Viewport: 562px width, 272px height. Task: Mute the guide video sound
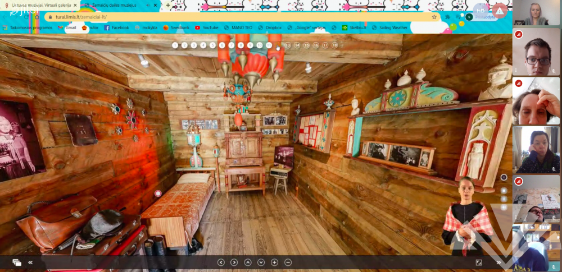pyautogui.click(x=504, y=207)
